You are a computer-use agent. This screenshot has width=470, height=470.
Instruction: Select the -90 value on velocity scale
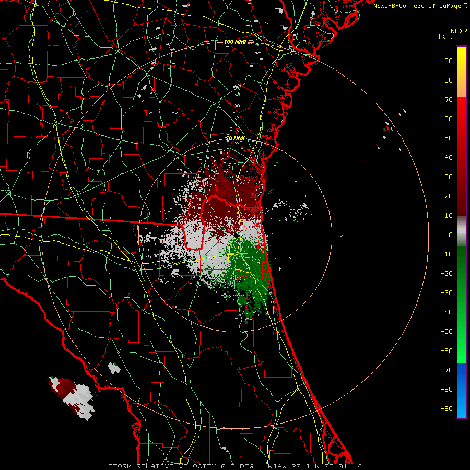(x=446, y=409)
